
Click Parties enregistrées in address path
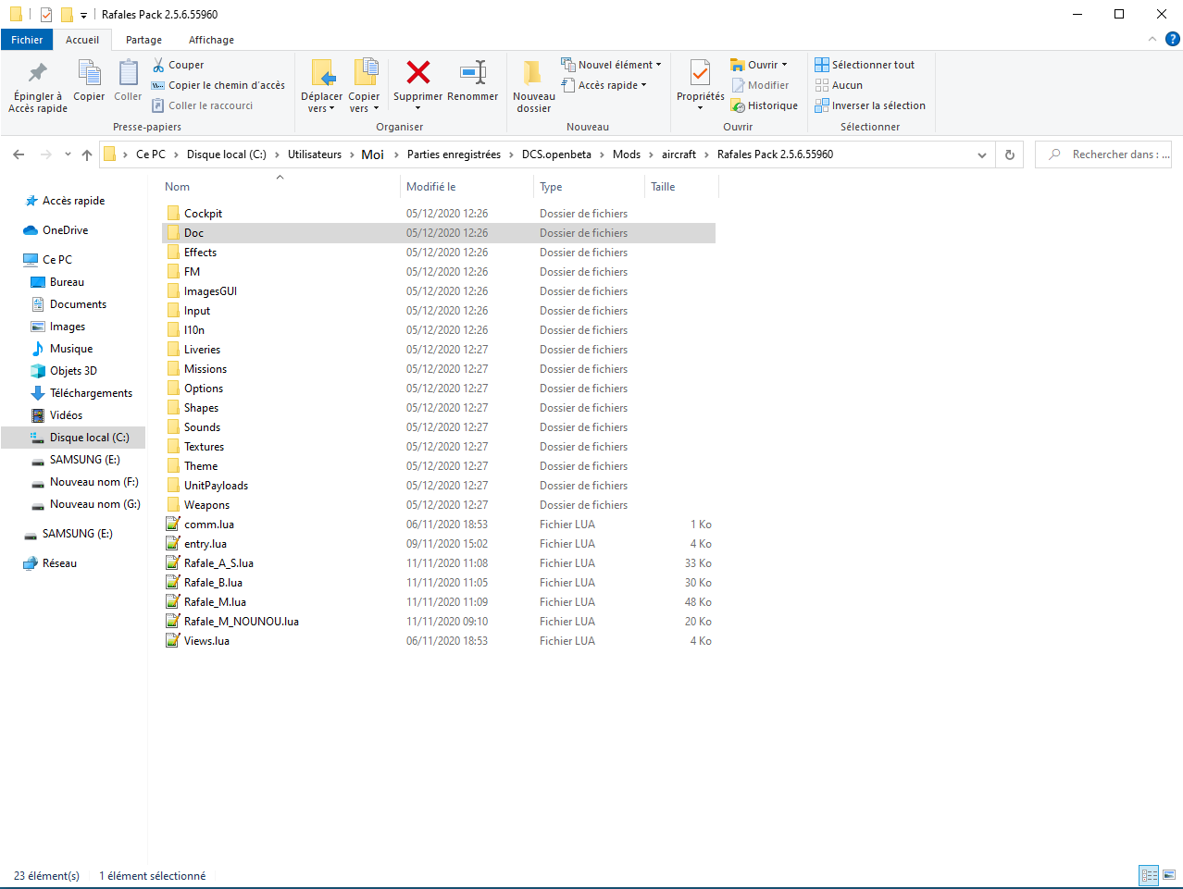(454, 154)
